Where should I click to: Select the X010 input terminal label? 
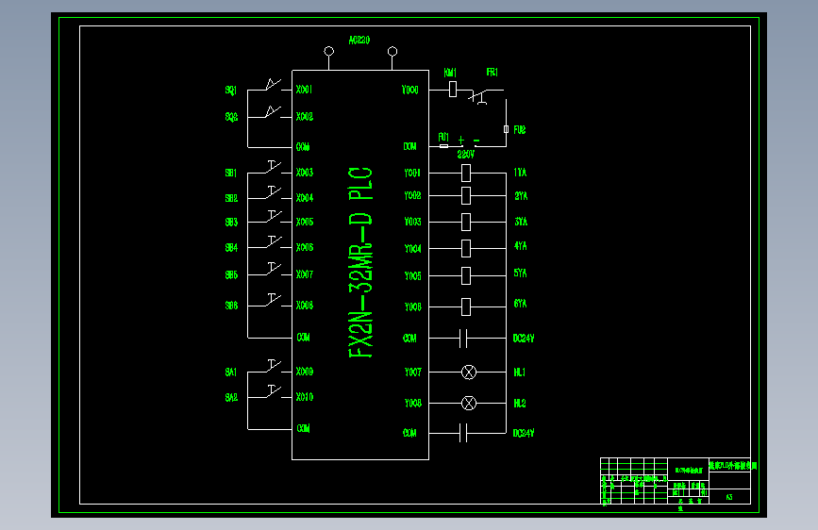pyautogui.click(x=305, y=397)
